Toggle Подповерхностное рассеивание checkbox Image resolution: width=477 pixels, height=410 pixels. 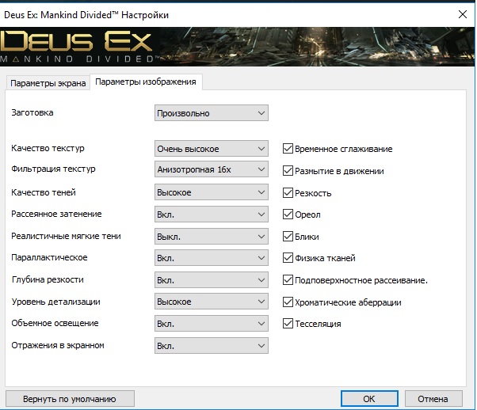288,280
